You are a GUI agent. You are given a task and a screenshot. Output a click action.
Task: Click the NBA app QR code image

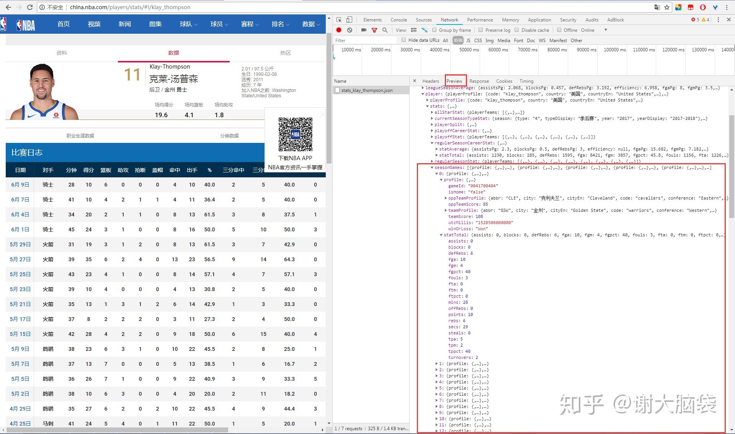(x=295, y=134)
